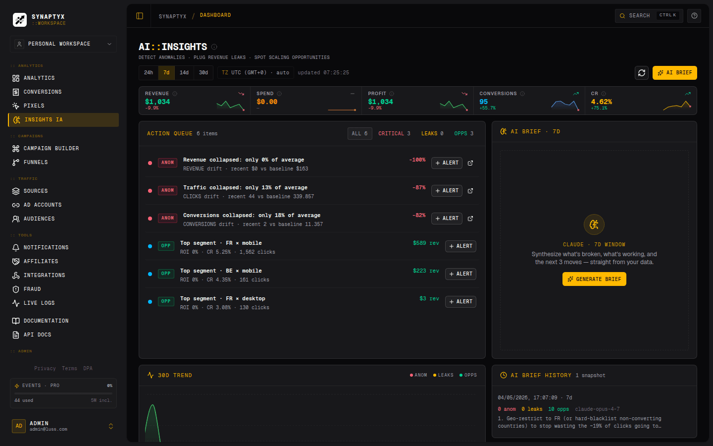Filter action queue by CRITICAL 3
Screen dimensions: 713x446
[x=395, y=134]
